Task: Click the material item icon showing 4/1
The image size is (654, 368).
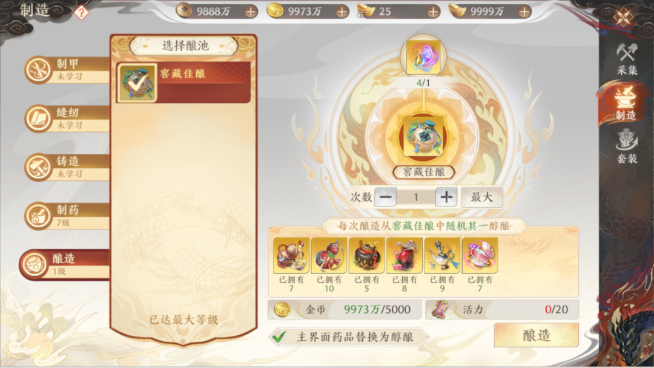Action: pos(423,57)
